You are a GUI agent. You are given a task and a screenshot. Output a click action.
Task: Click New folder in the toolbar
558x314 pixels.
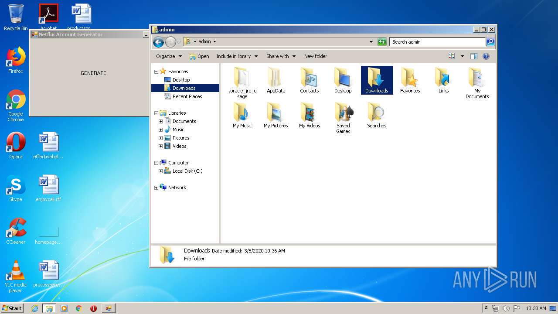tap(316, 56)
